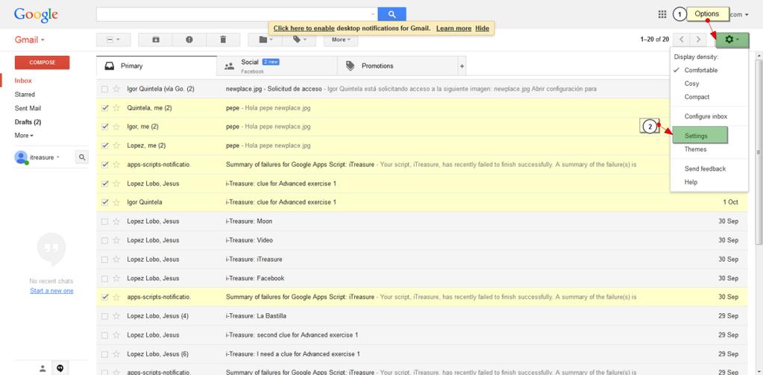Open the Gmail product dropdown
Viewport: 763px width, 375px height.
[x=30, y=40]
